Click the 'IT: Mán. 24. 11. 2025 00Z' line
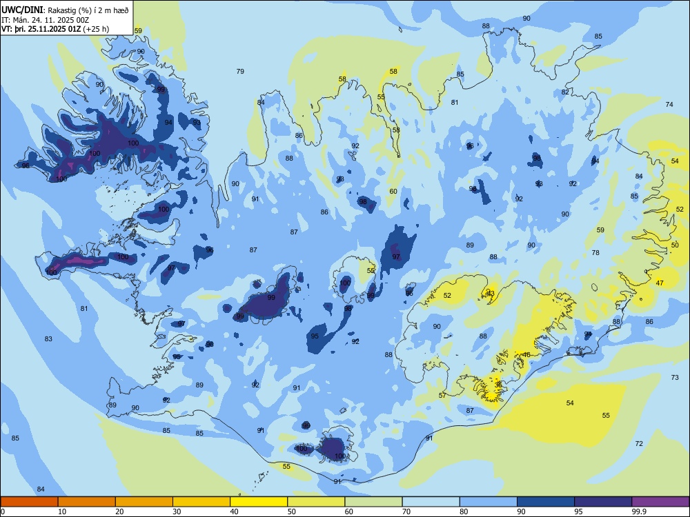This screenshot has height=517, width=690. 46,20
